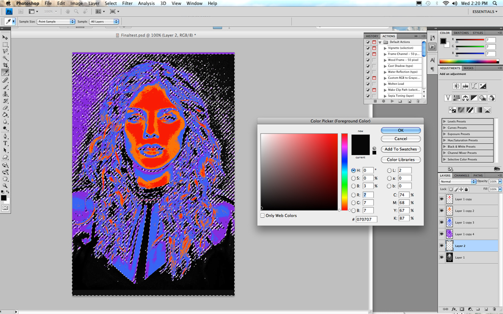The image size is (503, 314).
Task: Select the Magic Wand tool
Action: [5, 58]
